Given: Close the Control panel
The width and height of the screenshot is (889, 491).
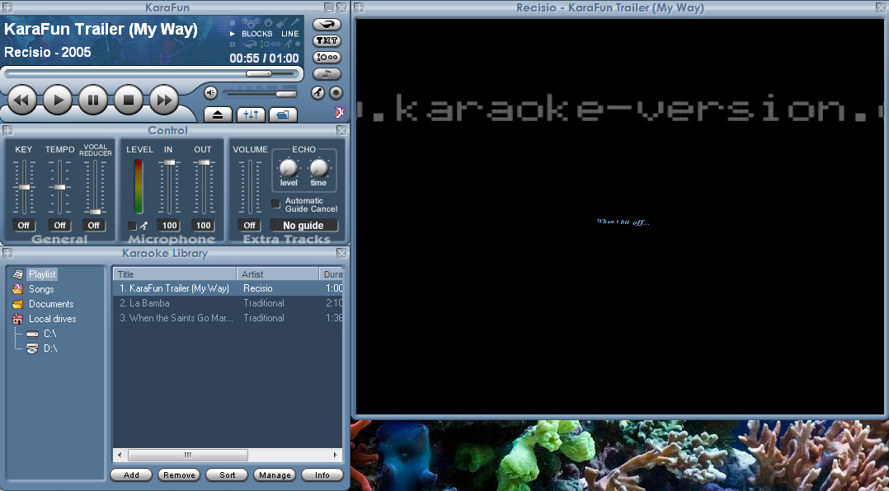Looking at the screenshot, I should click(342, 131).
